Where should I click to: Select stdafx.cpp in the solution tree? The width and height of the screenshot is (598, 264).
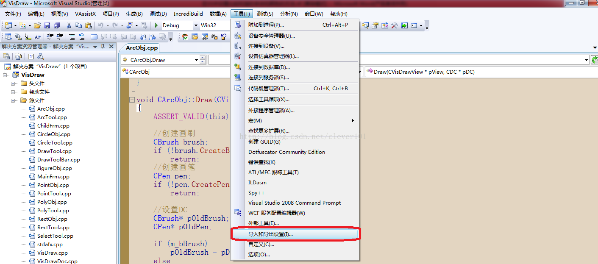(50, 245)
